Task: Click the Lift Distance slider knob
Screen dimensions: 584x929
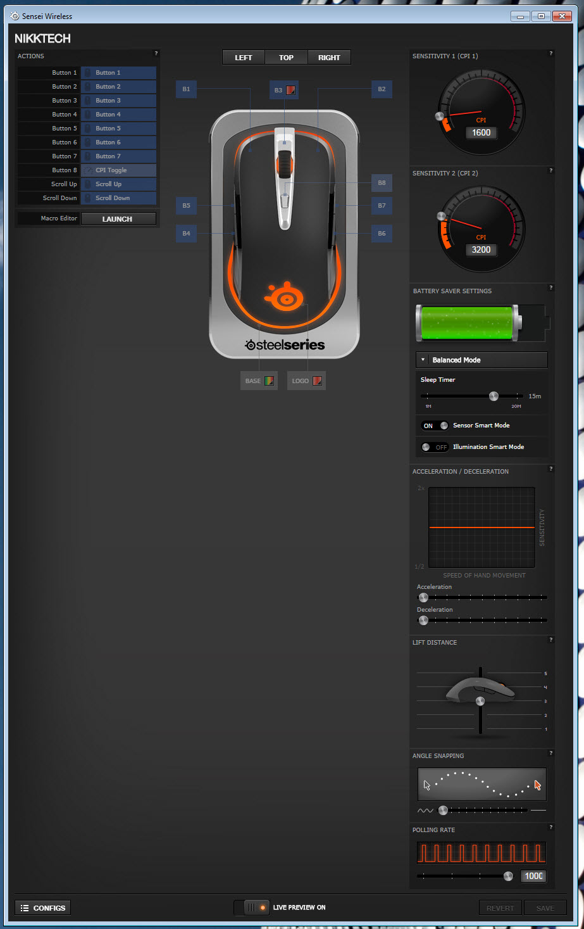Action: click(x=480, y=701)
